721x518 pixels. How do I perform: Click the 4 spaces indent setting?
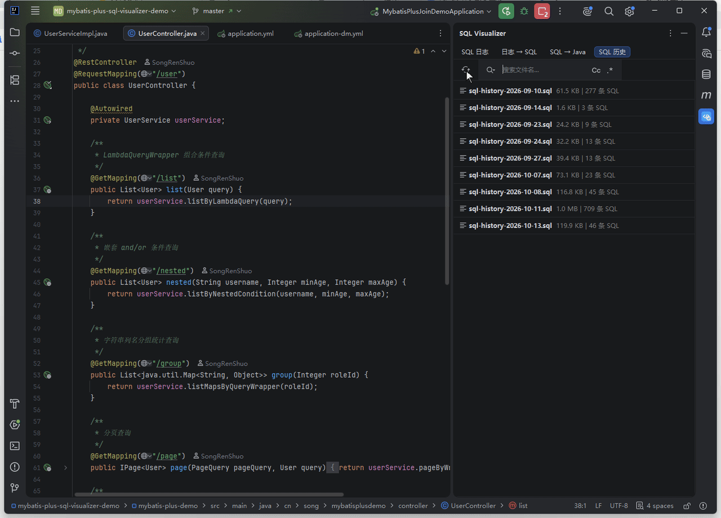pyautogui.click(x=655, y=506)
